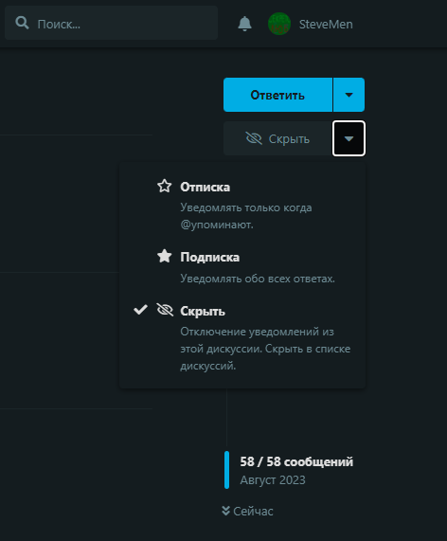Screen dimensions: 447x541
Task: Open the SteveMen avatar menu
Action: pos(279,24)
